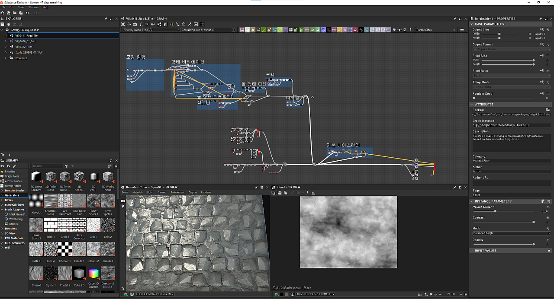Pin the Properties panel
Viewport: 554px width, 299px height.
pyautogui.click(x=541, y=19)
